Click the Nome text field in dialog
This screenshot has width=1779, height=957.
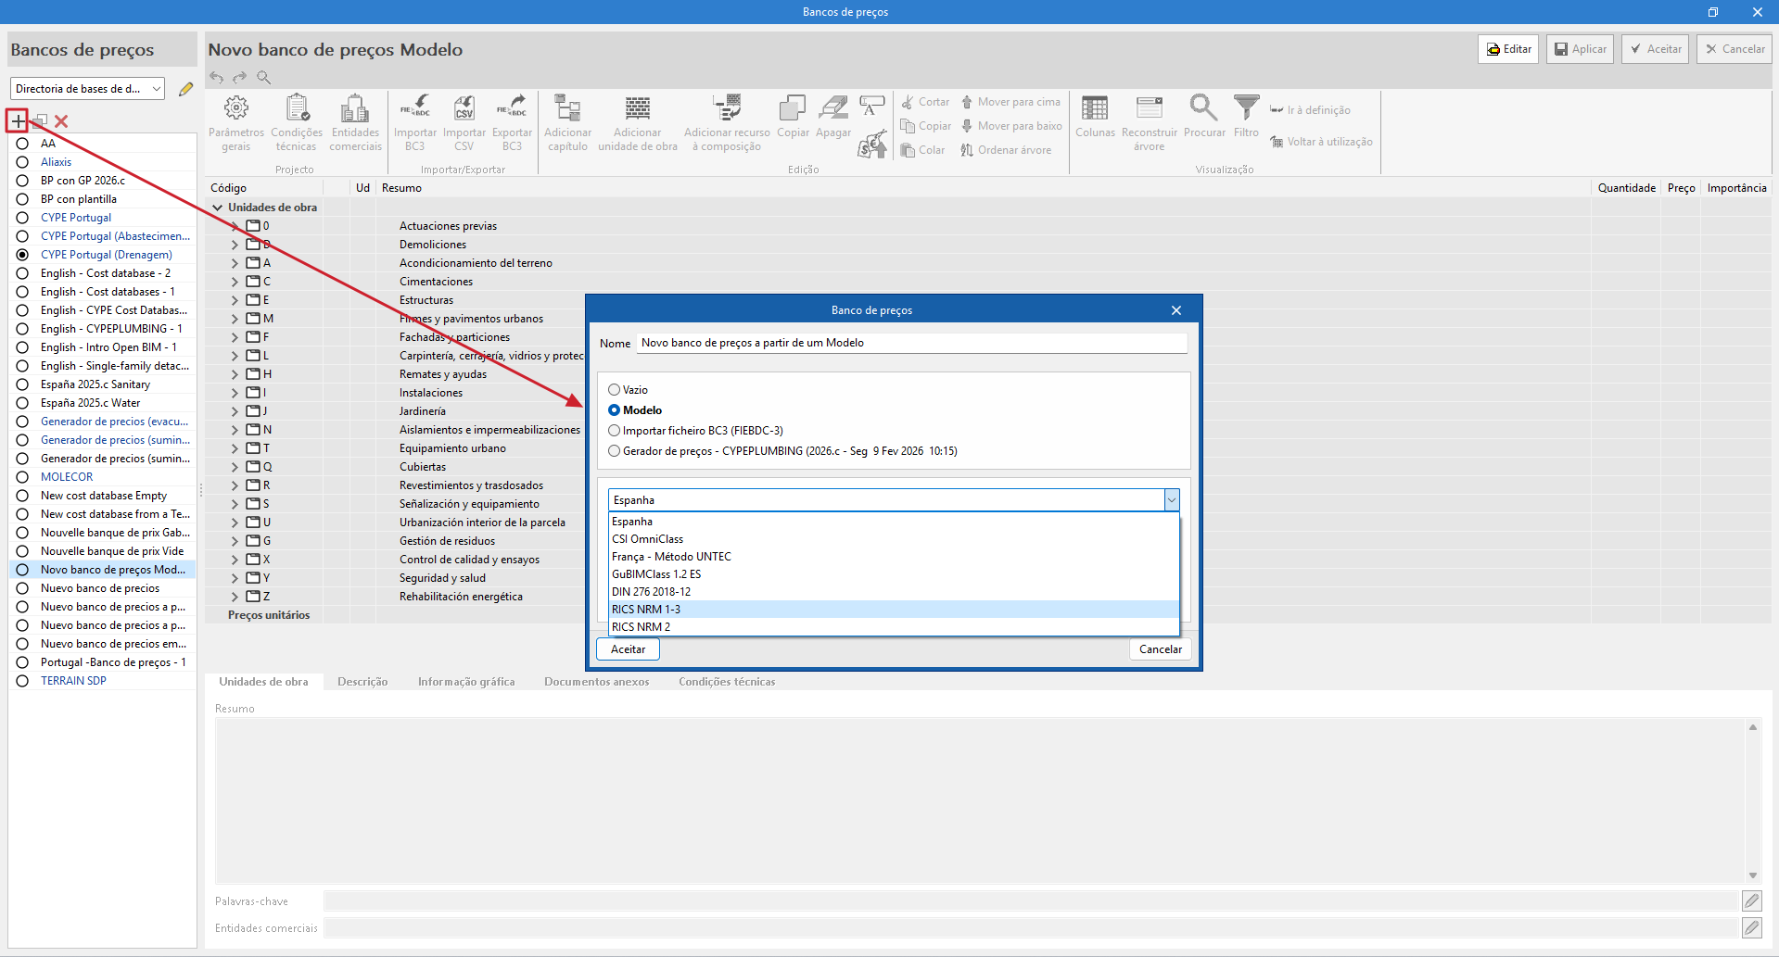[911, 343]
